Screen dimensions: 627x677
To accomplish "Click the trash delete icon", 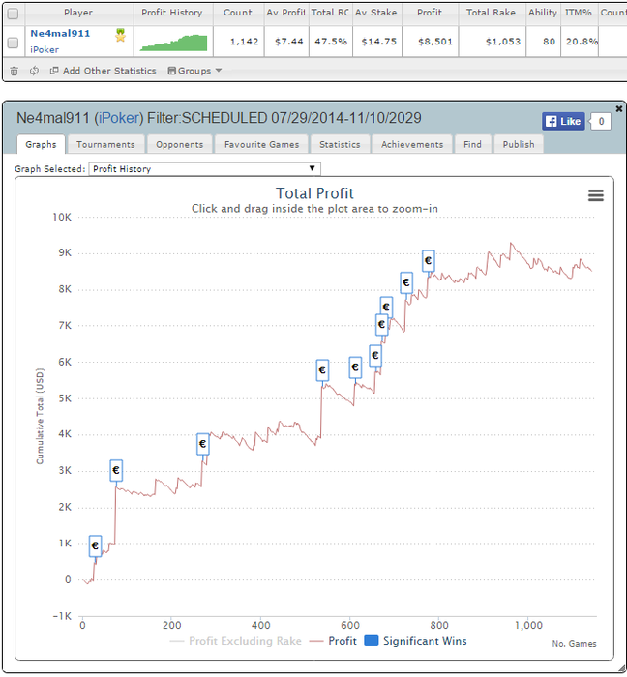I will coord(14,71).
